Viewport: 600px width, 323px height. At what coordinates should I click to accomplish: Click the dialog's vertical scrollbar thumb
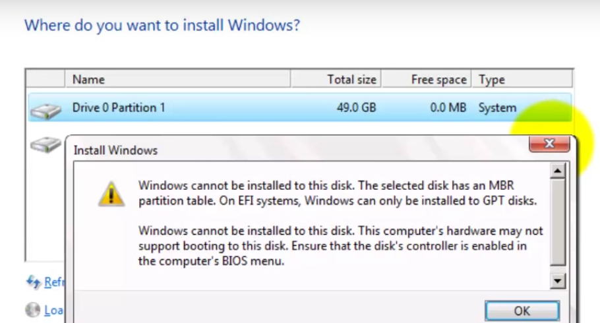tap(558, 222)
